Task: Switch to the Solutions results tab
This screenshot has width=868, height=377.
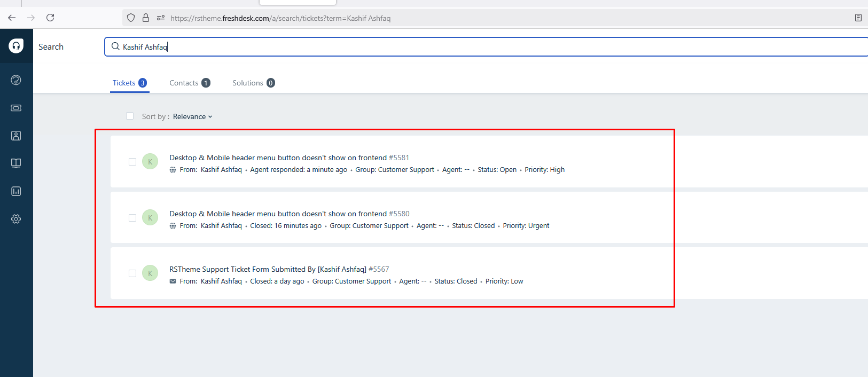Action: [253, 83]
